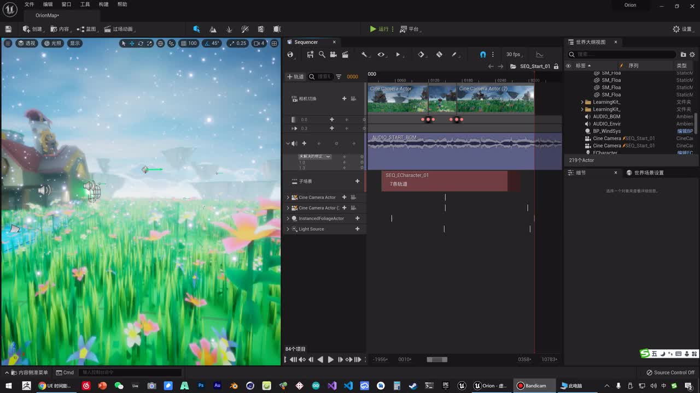
Task: Select the Foliage mode icon in main toolbar
Action: 229,29
